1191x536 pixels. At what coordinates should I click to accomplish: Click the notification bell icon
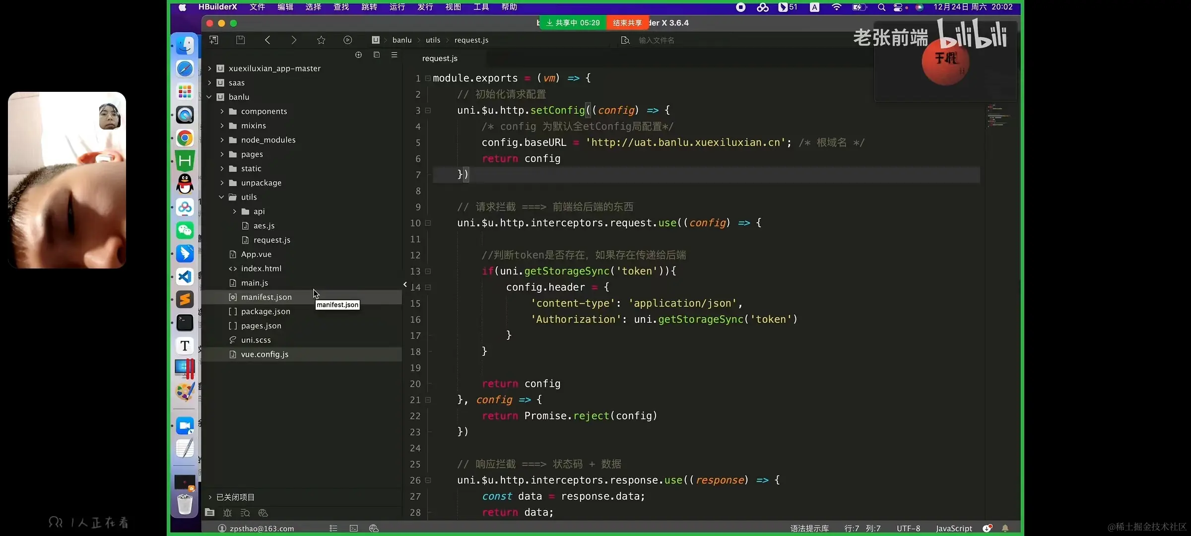click(1005, 529)
